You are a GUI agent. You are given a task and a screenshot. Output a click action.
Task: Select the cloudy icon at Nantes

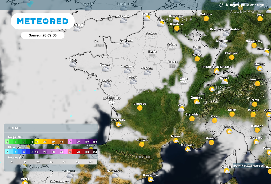click(107, 85)
